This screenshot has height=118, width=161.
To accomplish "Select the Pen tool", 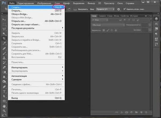I will [x=4, y=87].
